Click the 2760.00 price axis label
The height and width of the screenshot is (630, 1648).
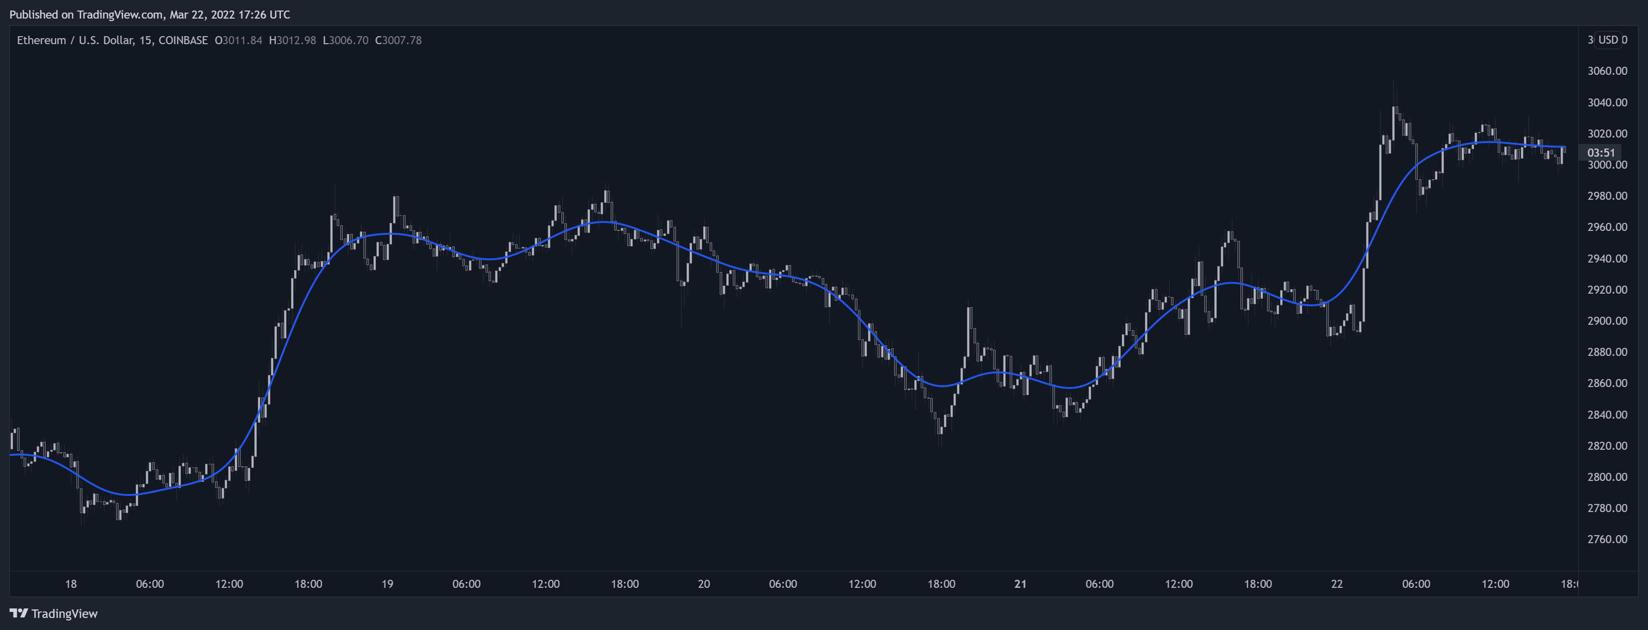coord(1607,539)
